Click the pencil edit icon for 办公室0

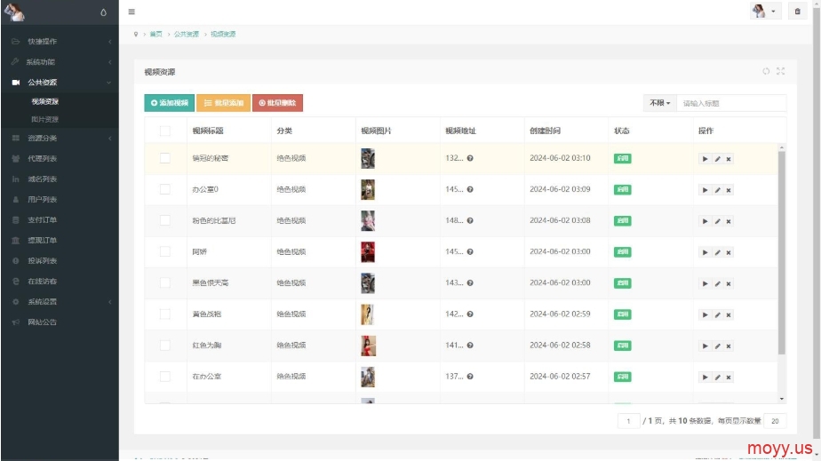click(x=717, y=190)
